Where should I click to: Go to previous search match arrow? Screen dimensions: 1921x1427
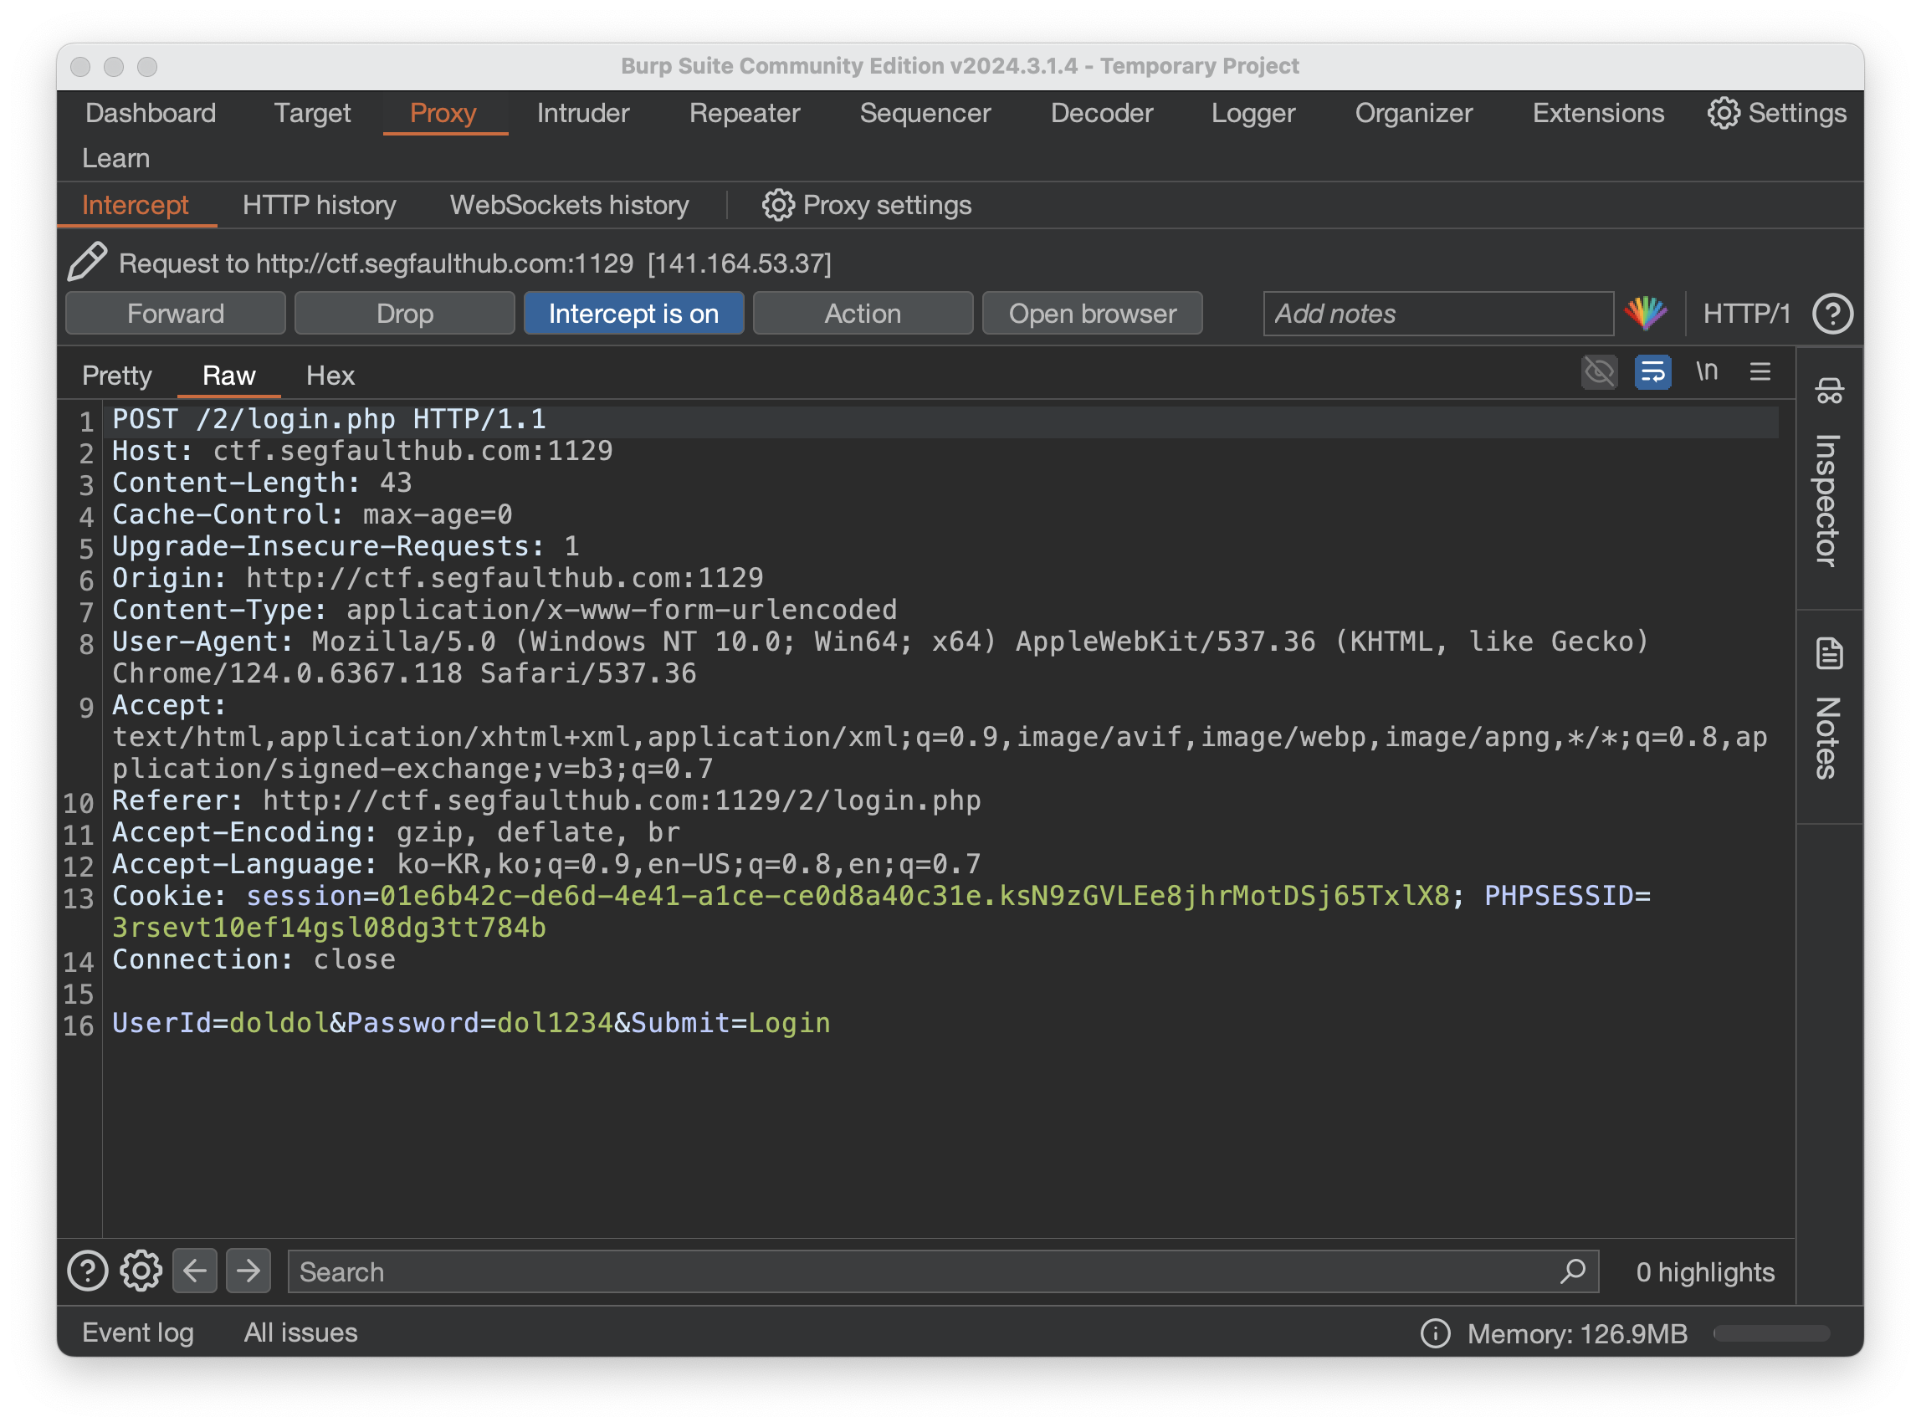pyautogui.click(x=194, y=1271)
